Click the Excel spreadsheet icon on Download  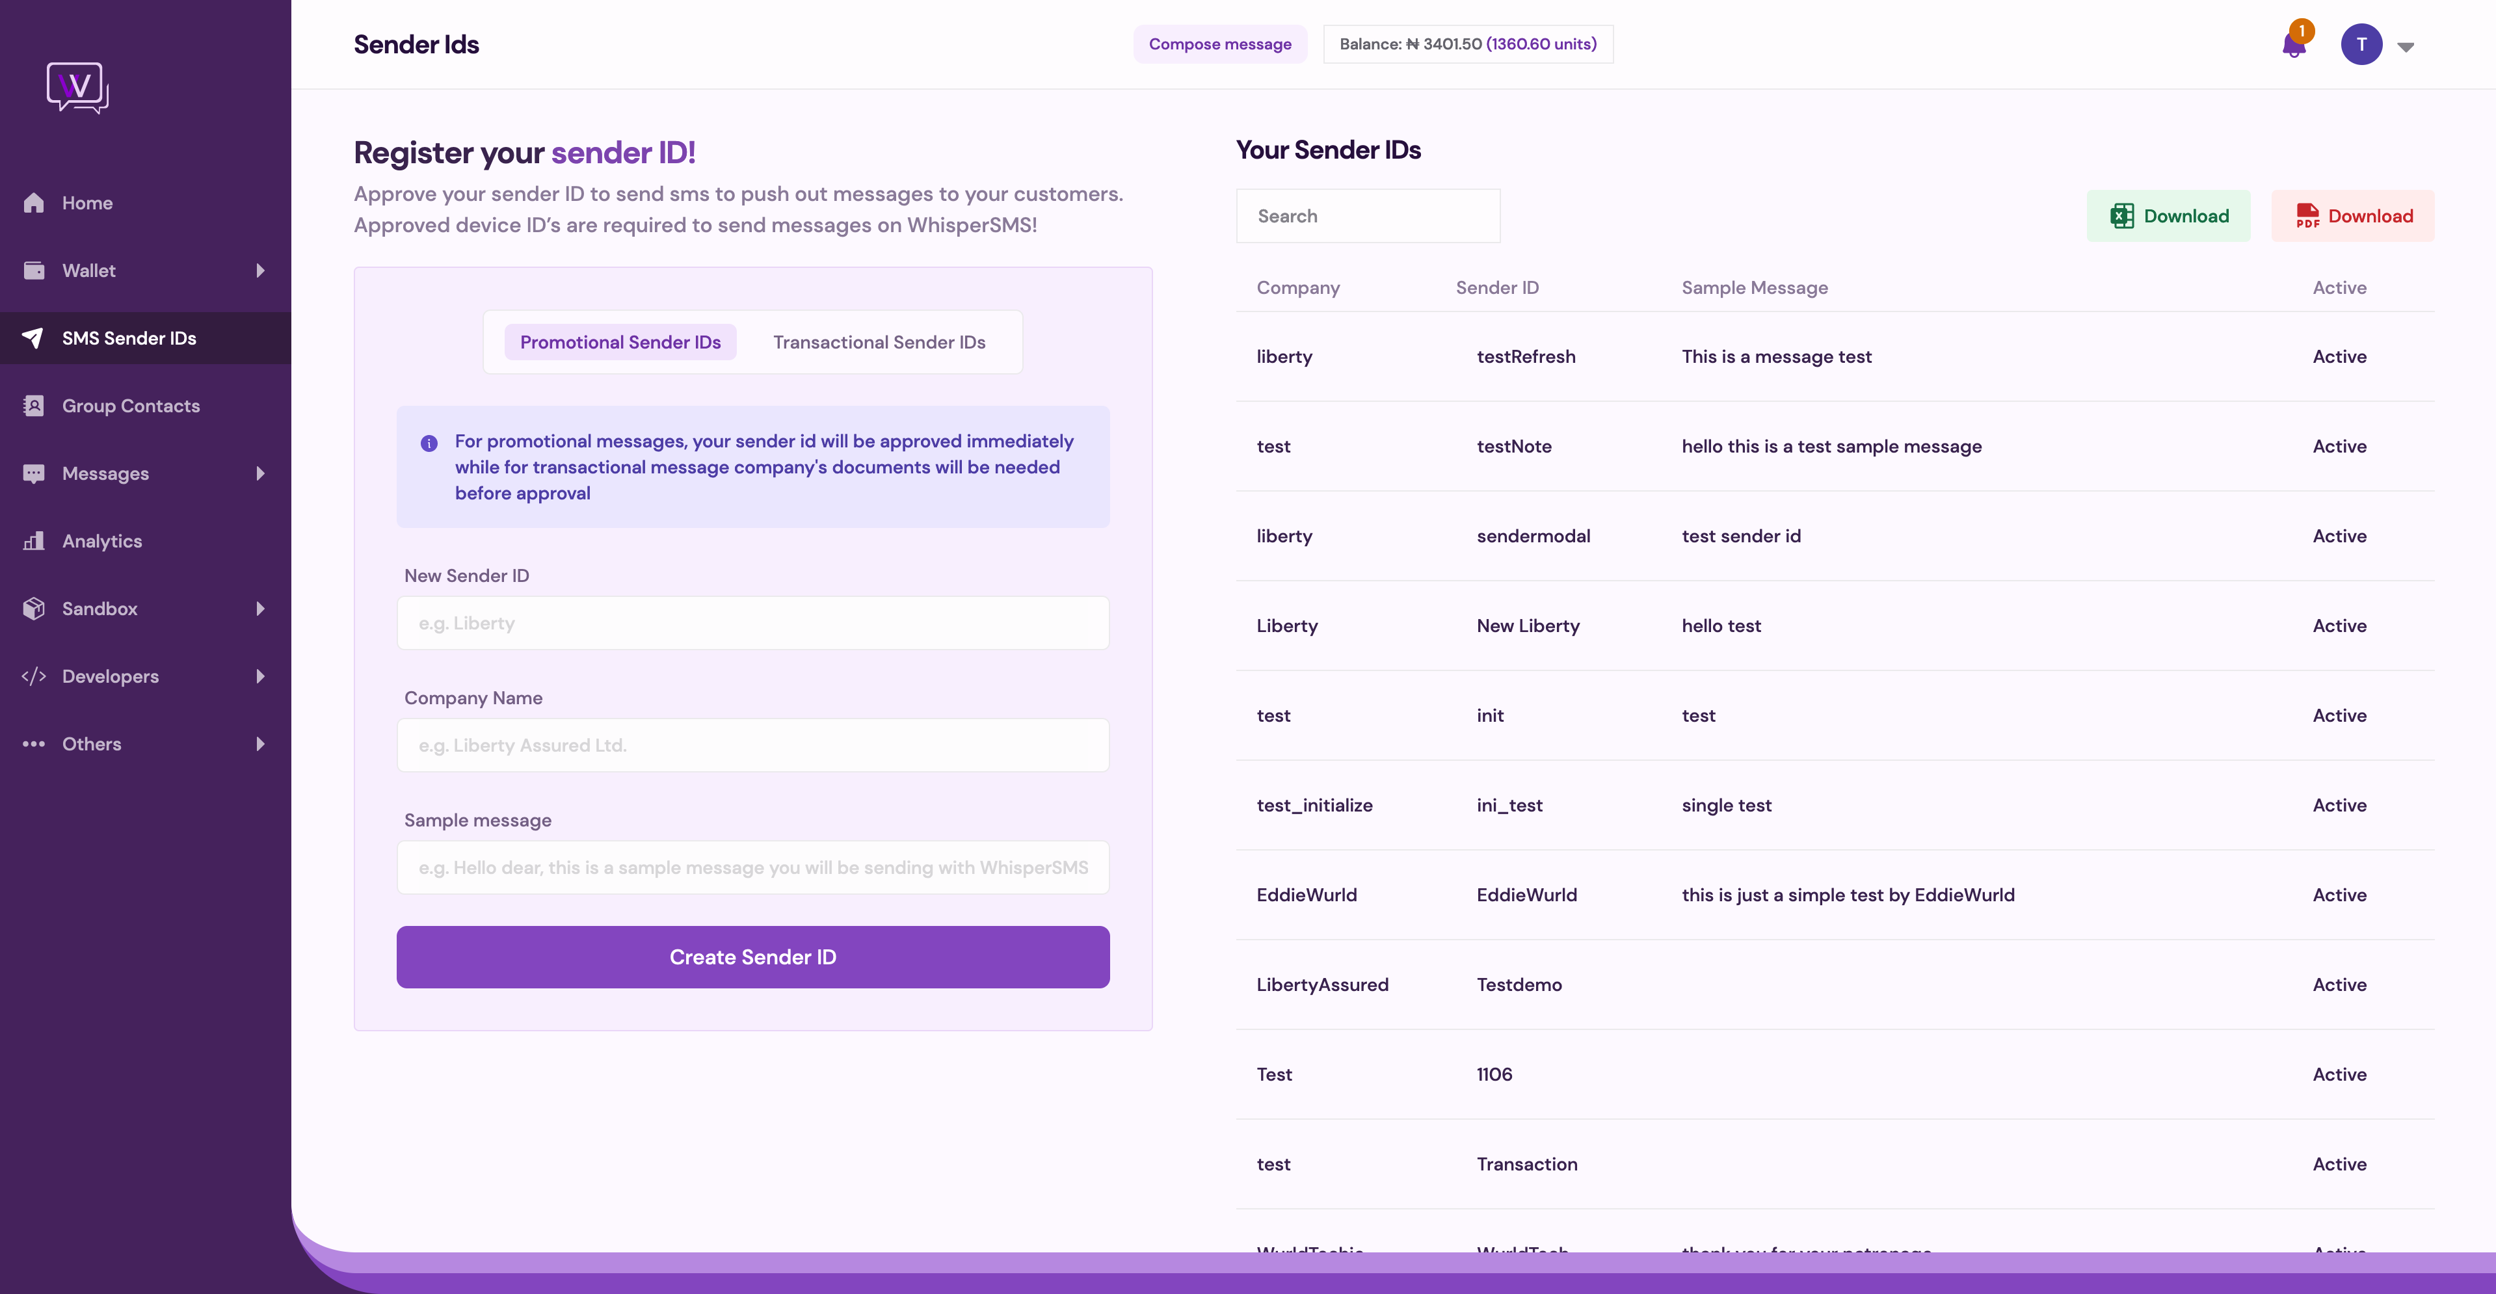[2122, 216]
